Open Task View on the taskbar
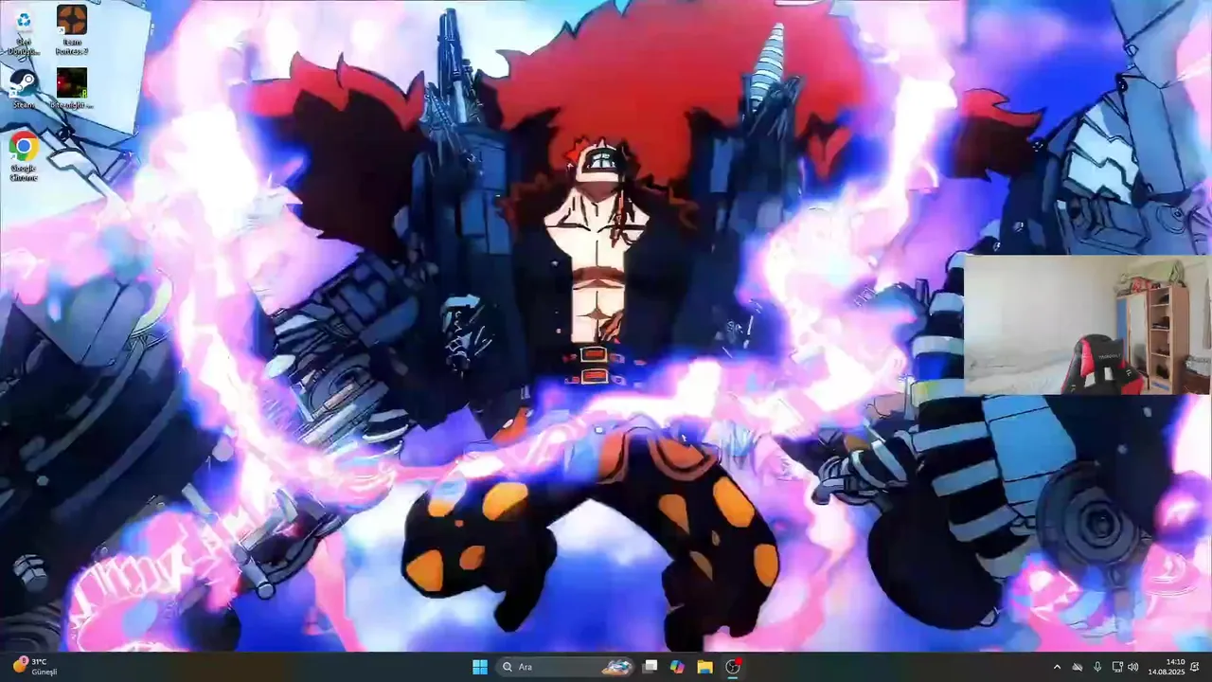Screen dimensions: 1212x682 650,667
